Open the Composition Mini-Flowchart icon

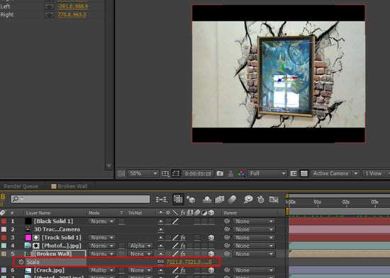point(162,199)
